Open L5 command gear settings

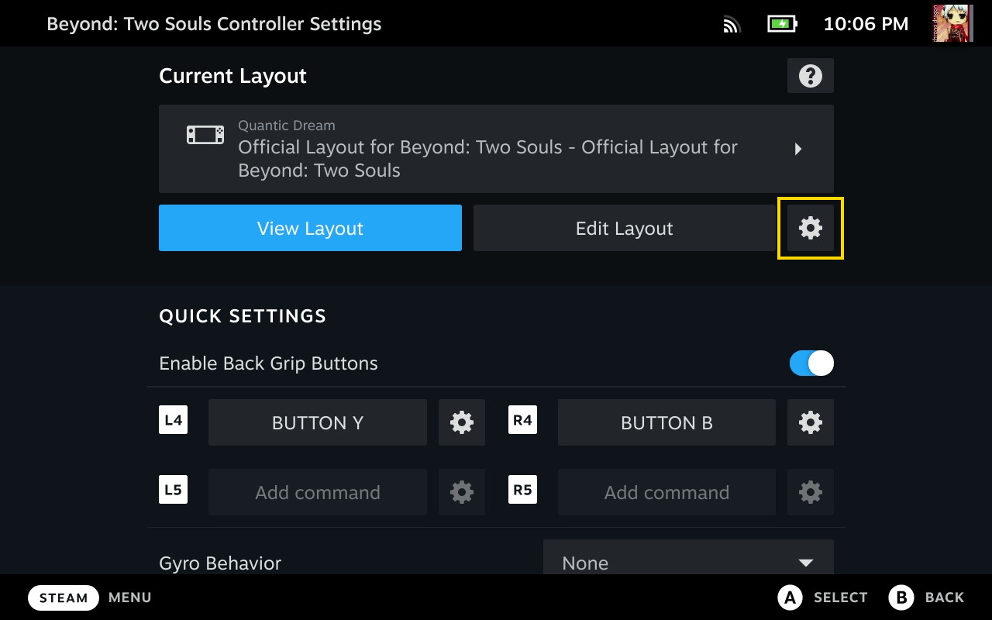[461, 492]
